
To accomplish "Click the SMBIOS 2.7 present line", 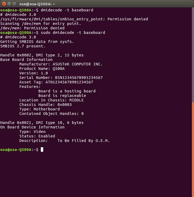I will [x=23, y=46].
